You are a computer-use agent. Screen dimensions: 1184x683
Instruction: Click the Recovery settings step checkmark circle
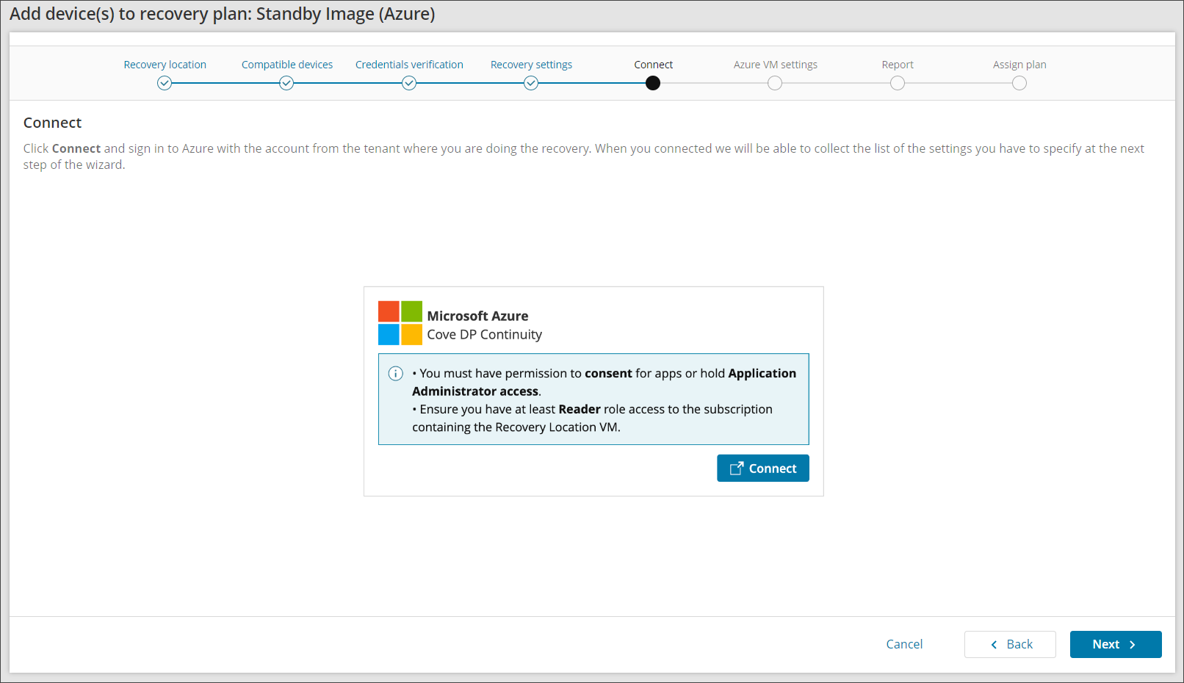pos(531,84)
